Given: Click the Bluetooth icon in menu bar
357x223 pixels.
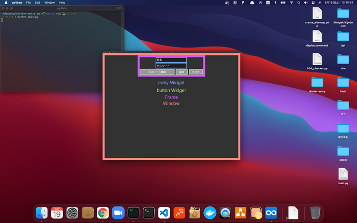Looking at the screenshot, I should tap(275, 3).
